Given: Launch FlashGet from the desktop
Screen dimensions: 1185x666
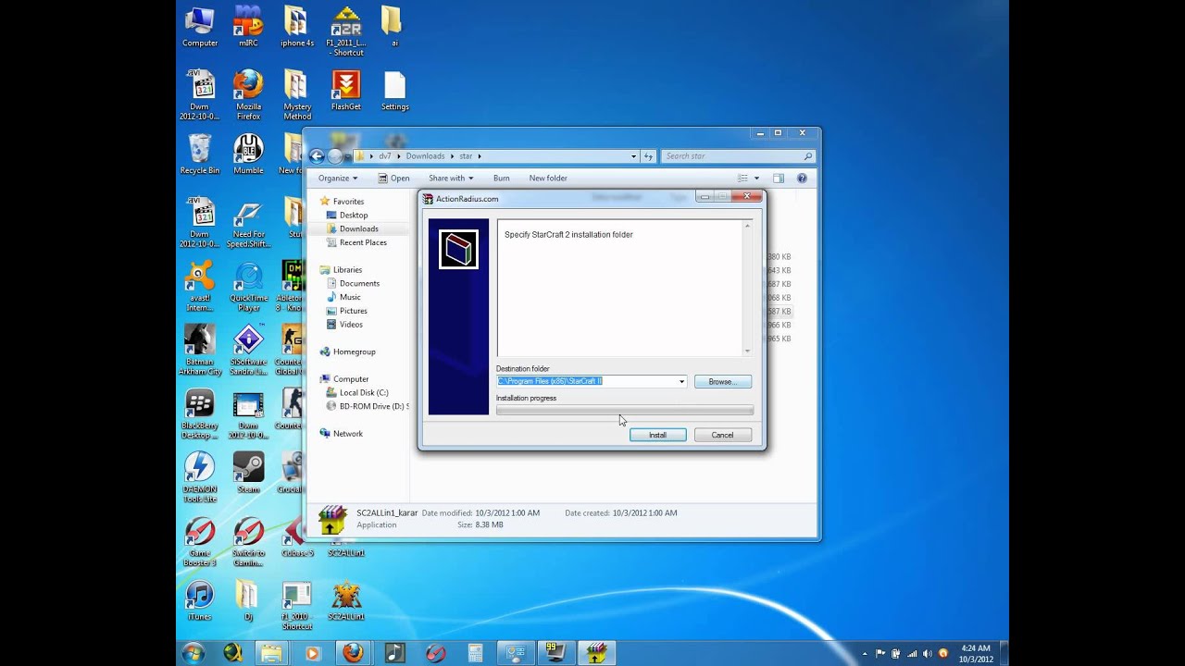Looking at the screenshot, I should (x=346, y=91).
